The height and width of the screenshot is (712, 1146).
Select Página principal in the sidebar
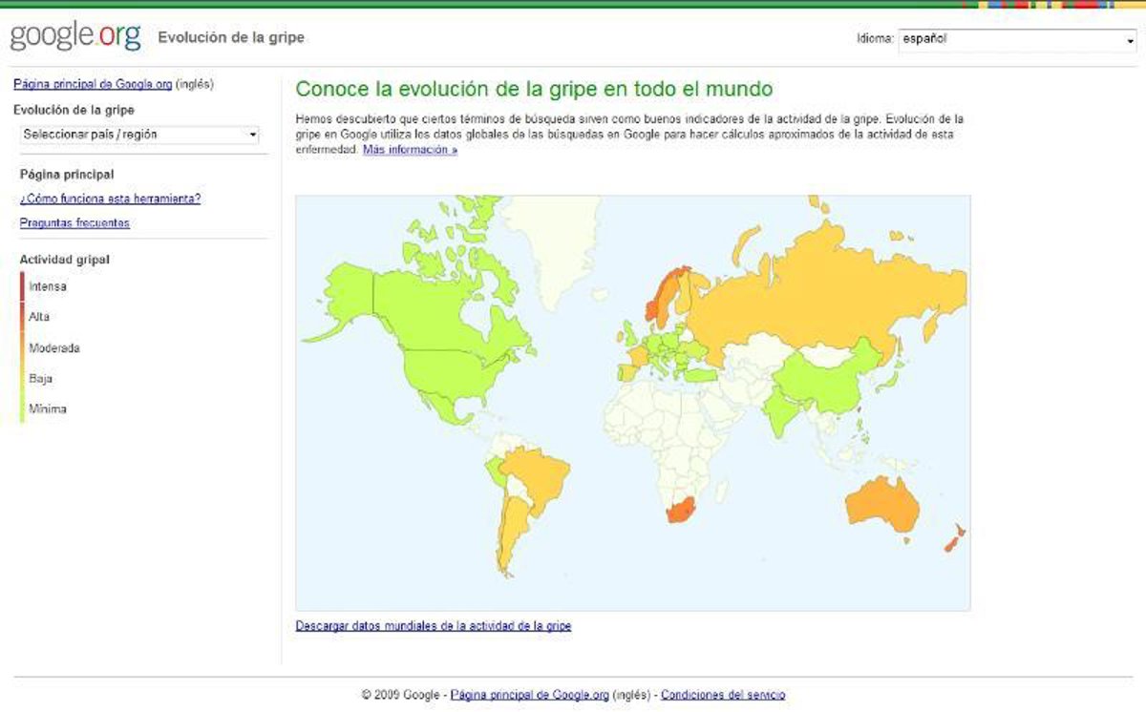tap(67, 175)
